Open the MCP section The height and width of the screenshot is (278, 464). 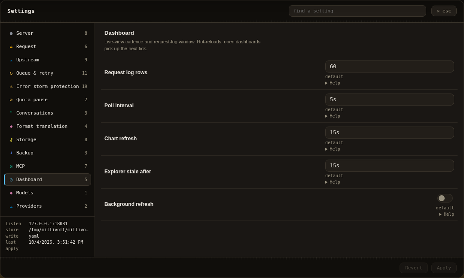(47, 166)
